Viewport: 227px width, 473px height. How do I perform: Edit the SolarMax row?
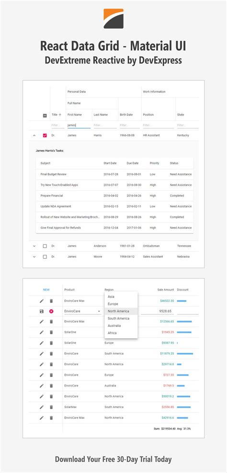tap(42, 407)
